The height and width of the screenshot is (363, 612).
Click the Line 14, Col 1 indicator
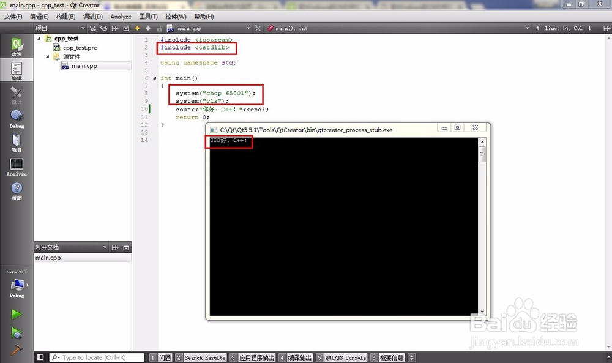(568, 28)
